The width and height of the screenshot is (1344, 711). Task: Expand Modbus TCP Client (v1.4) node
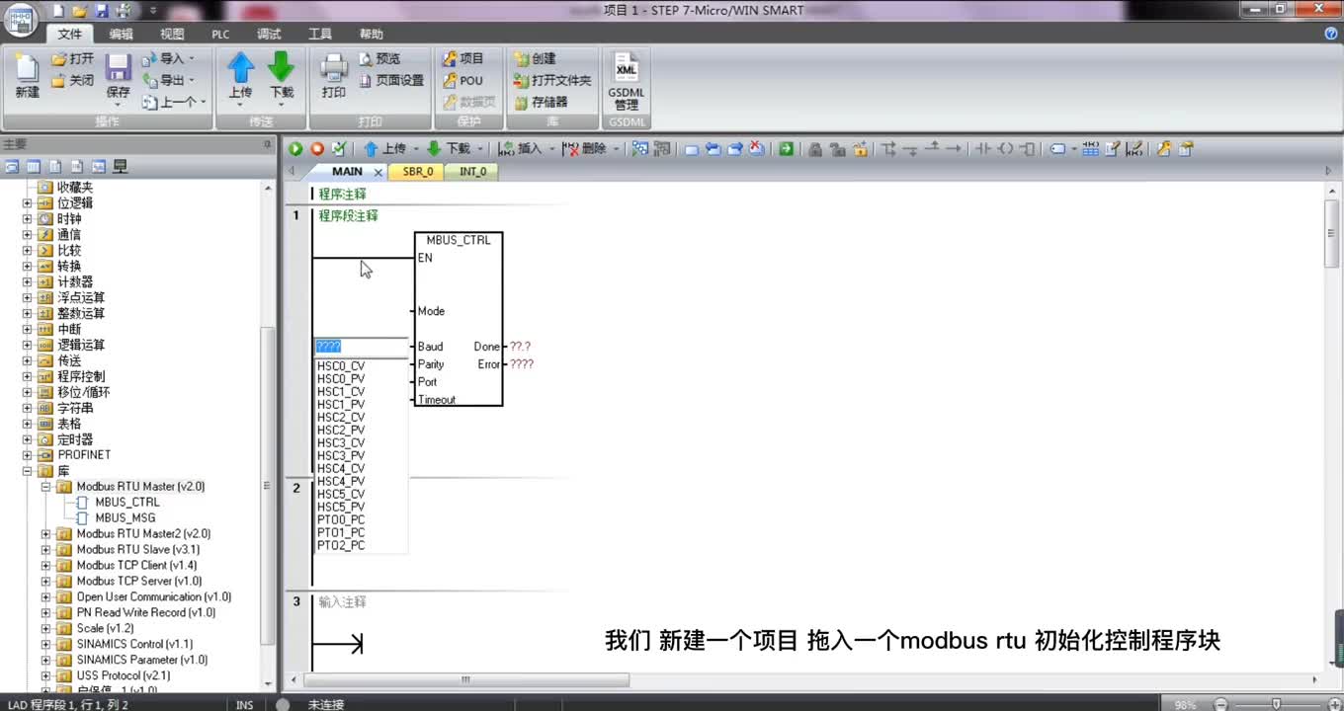[x=46, y=566]
